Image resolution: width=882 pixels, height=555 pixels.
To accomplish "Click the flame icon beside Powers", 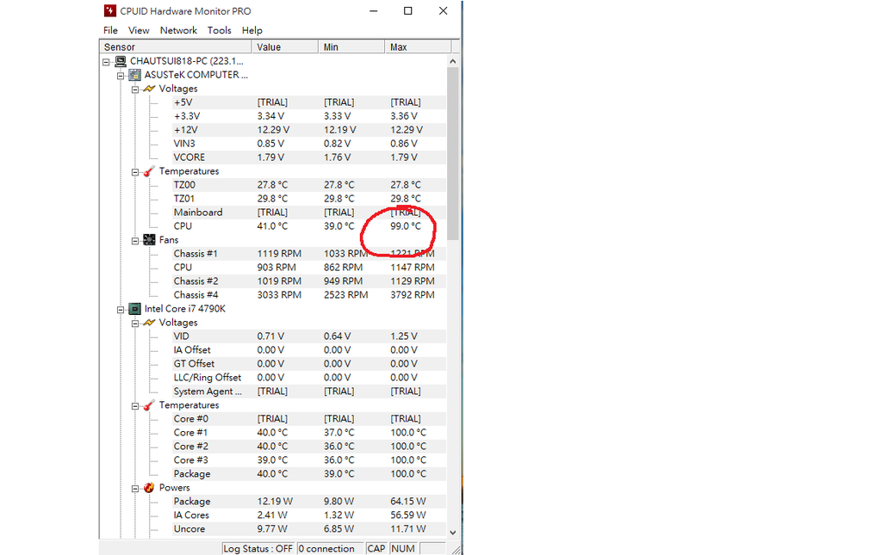I will 149,488.
